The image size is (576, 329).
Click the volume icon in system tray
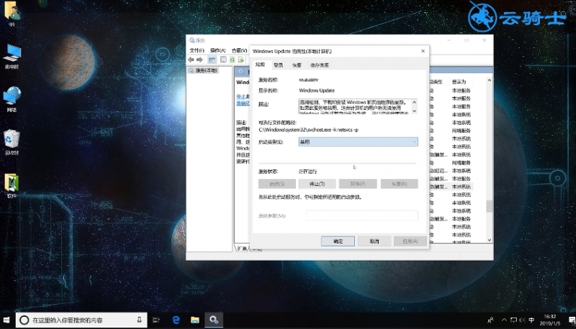coord(523,320)
